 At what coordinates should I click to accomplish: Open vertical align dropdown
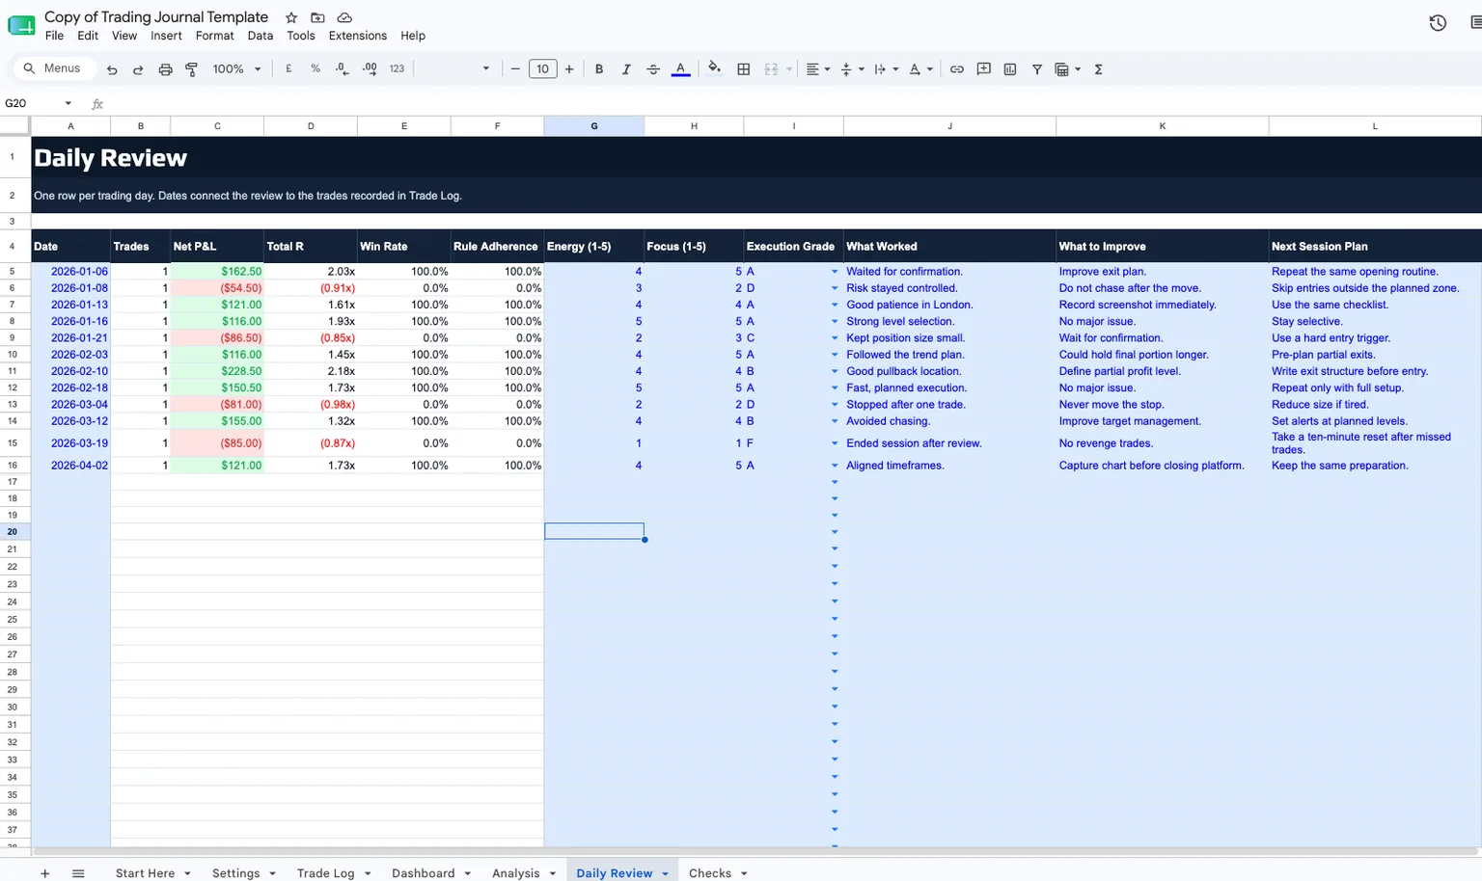coord(852,69)
